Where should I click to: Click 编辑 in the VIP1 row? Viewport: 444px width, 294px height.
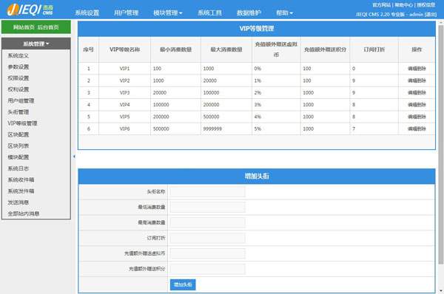[412, 69]
